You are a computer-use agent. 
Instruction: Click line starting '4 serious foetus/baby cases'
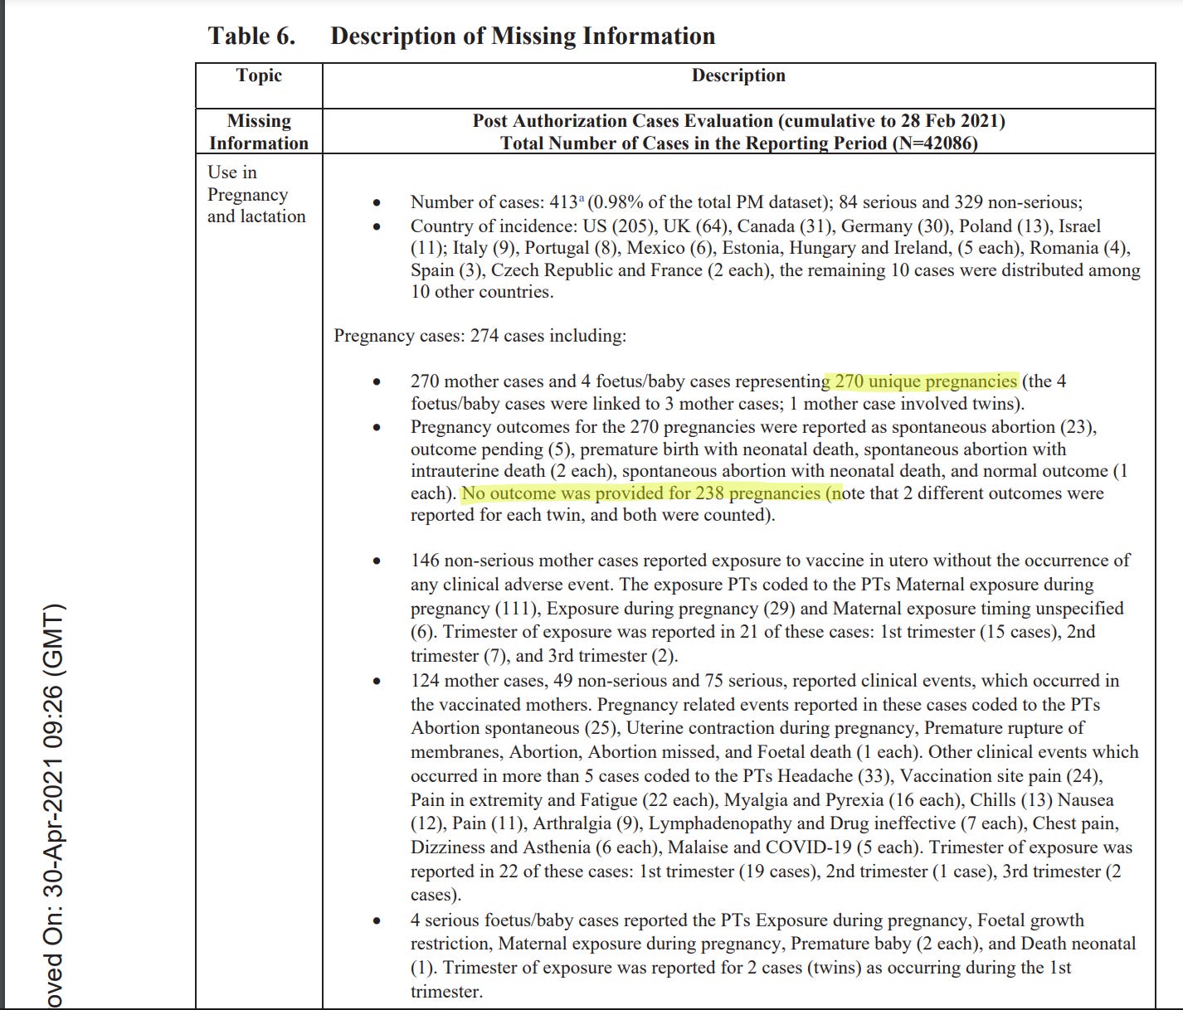click(x=747, y=920)
